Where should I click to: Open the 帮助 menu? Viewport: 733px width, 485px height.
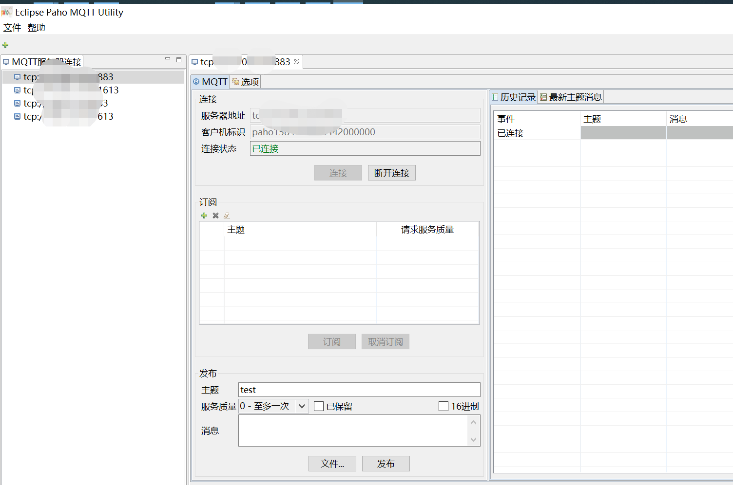(37, 28)
